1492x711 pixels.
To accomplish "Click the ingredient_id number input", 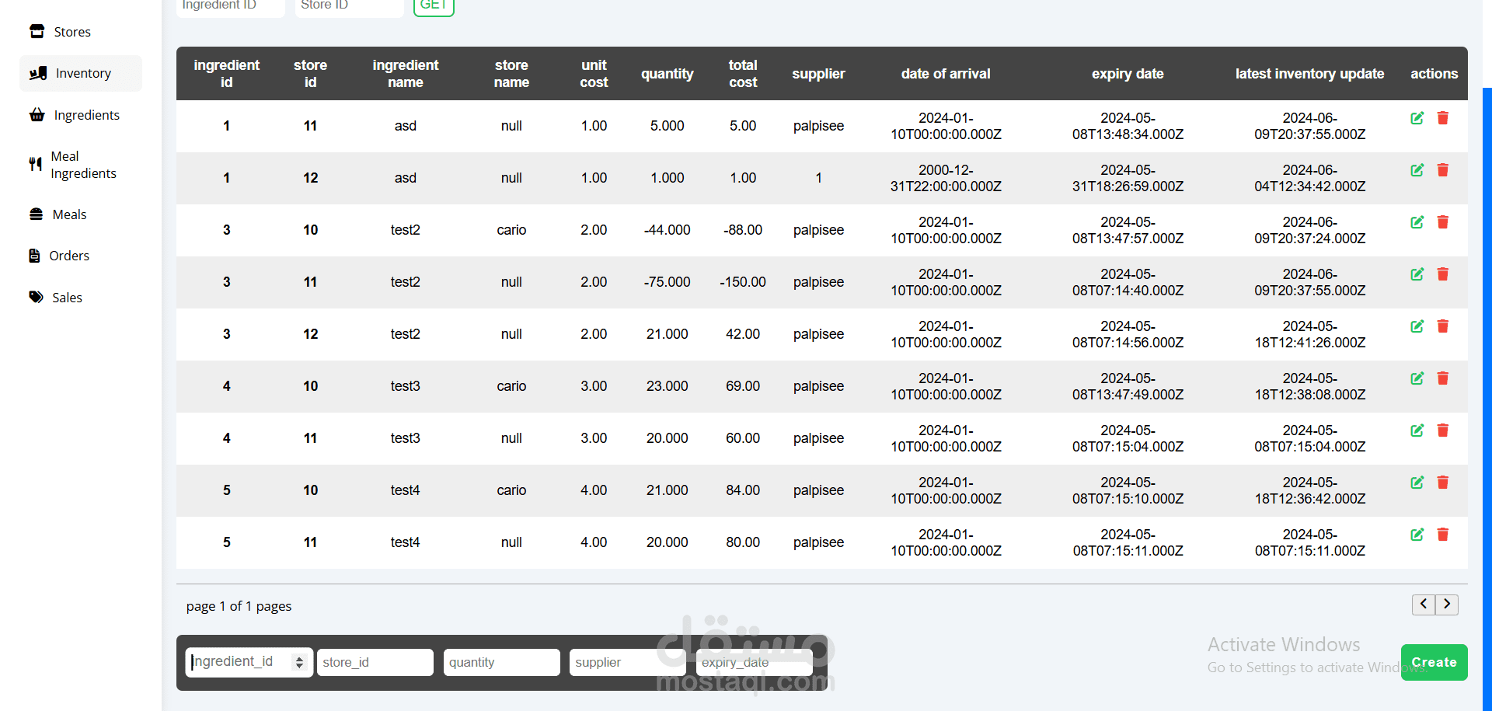I will (x=249, y=662).
